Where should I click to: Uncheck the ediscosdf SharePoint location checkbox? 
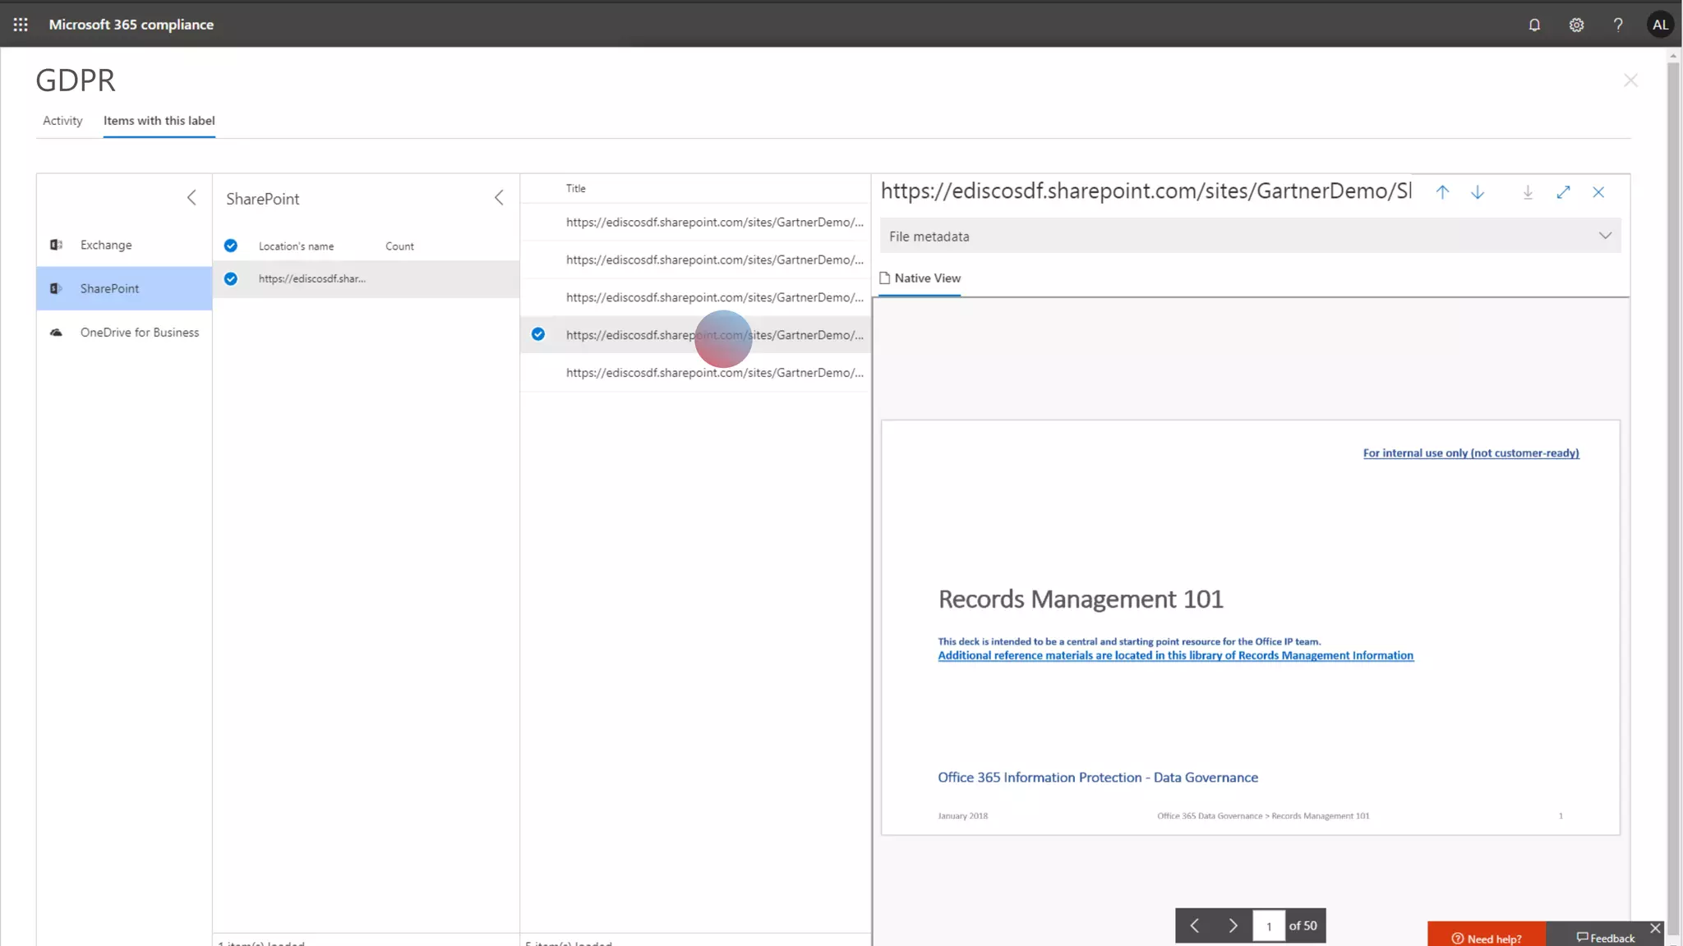tap(231, 279)
